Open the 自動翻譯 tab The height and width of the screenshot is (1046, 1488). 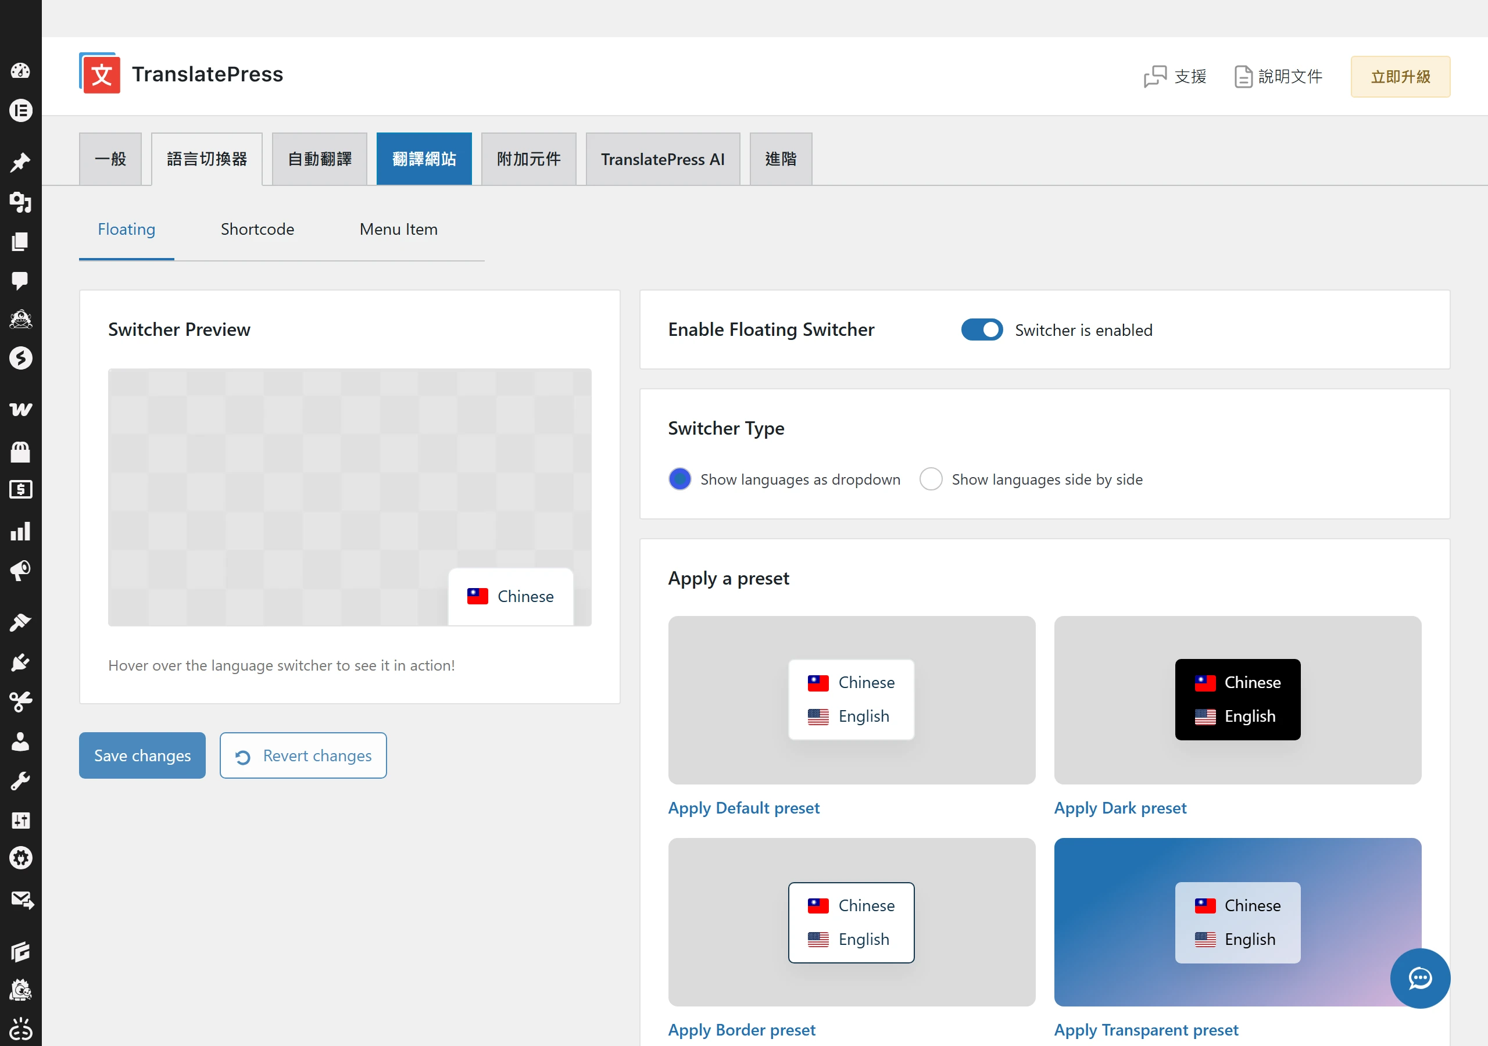320,159
